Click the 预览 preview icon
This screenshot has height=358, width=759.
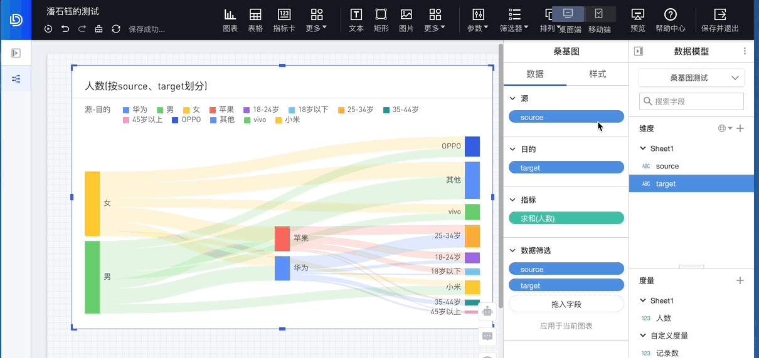point(637,20)
